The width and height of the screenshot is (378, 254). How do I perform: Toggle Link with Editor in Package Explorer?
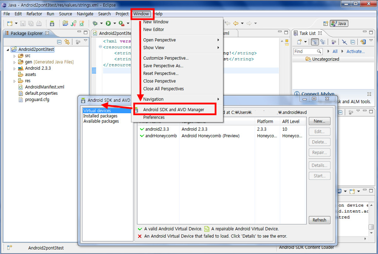(68, 42)
